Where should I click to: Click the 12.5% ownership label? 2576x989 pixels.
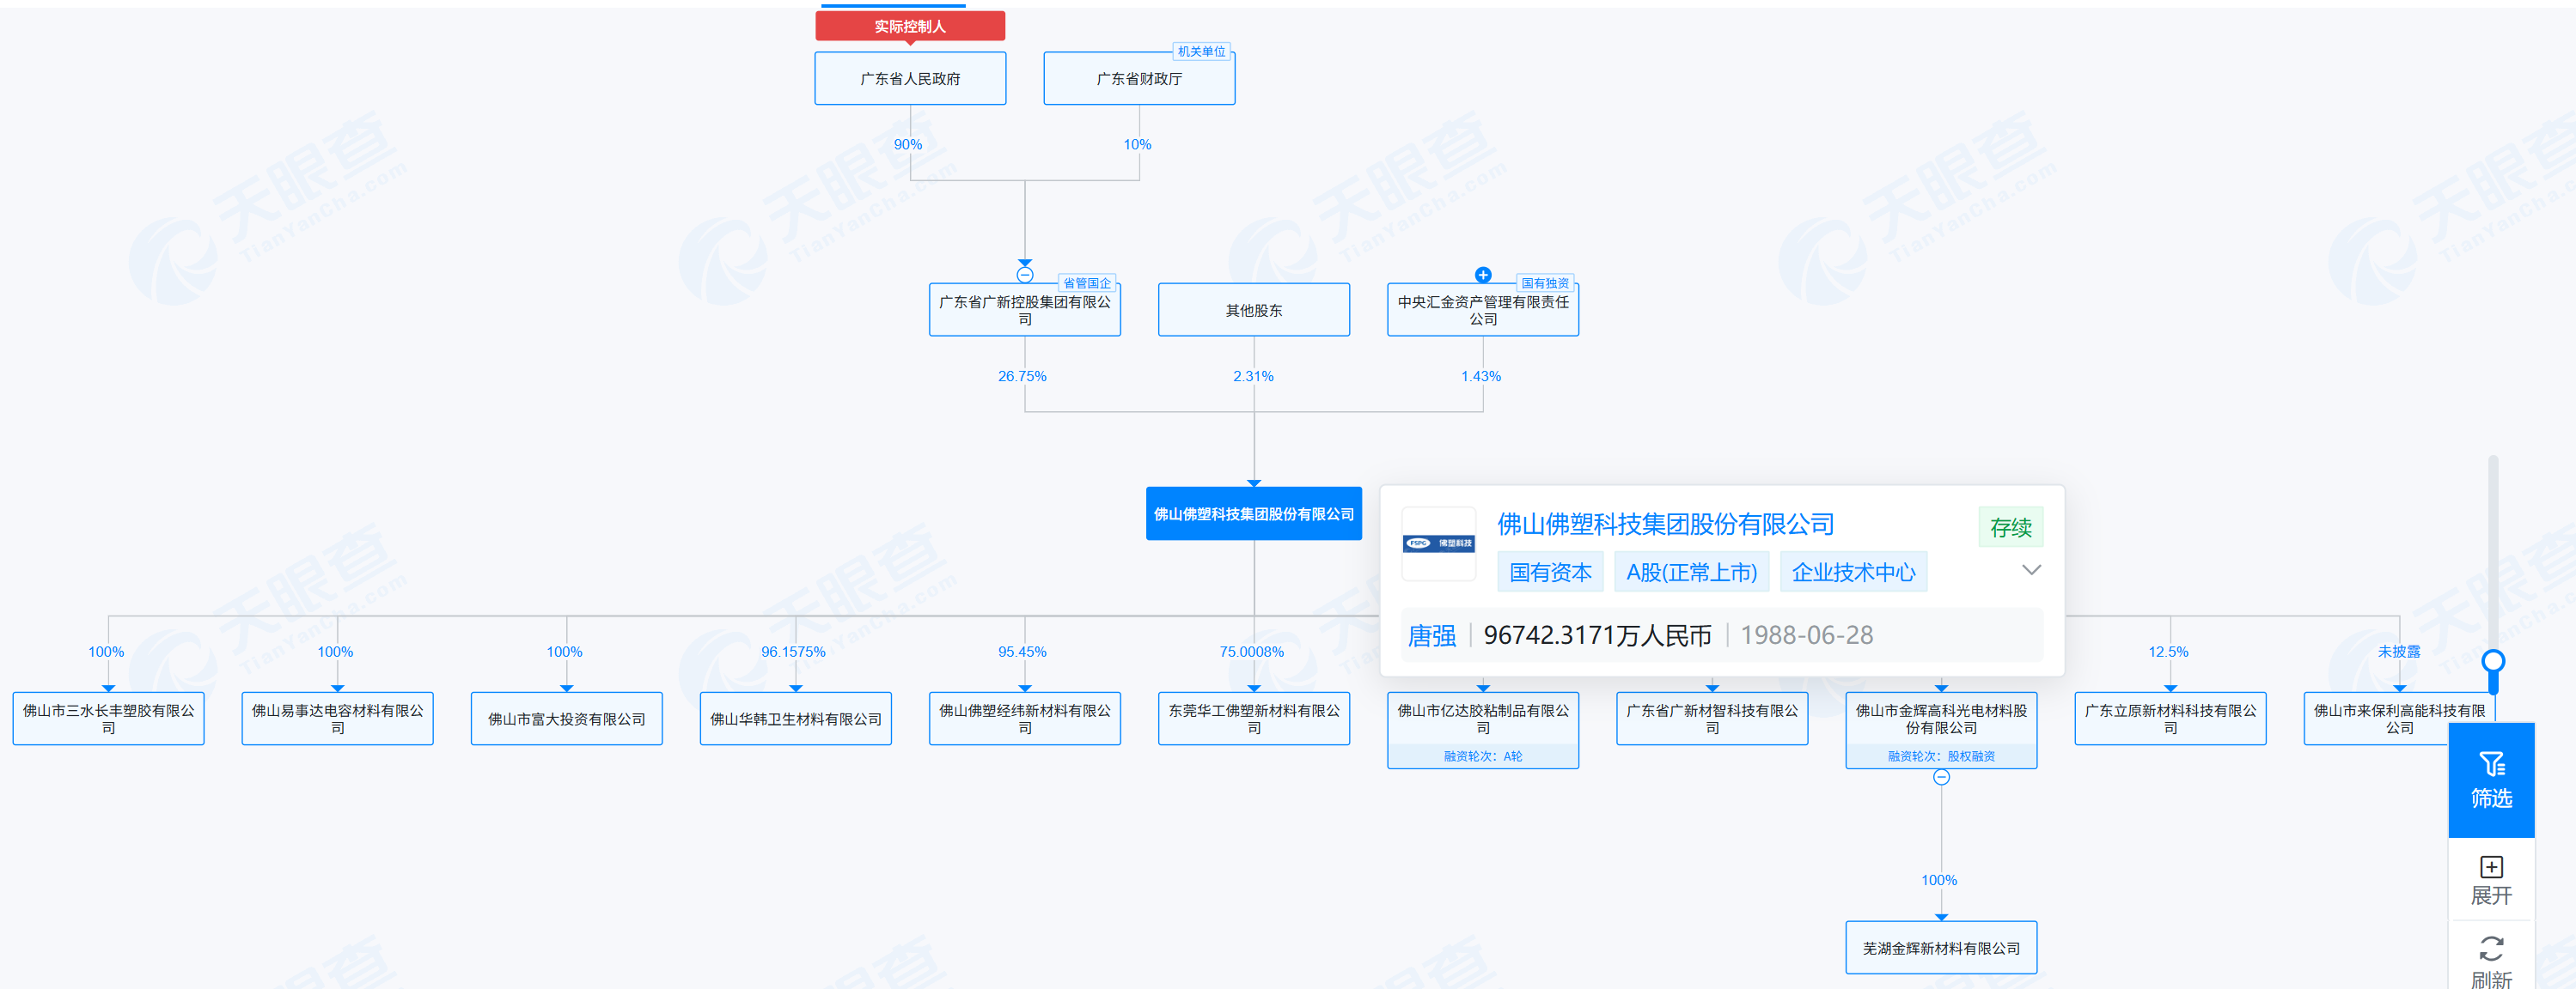point(2168,652)
